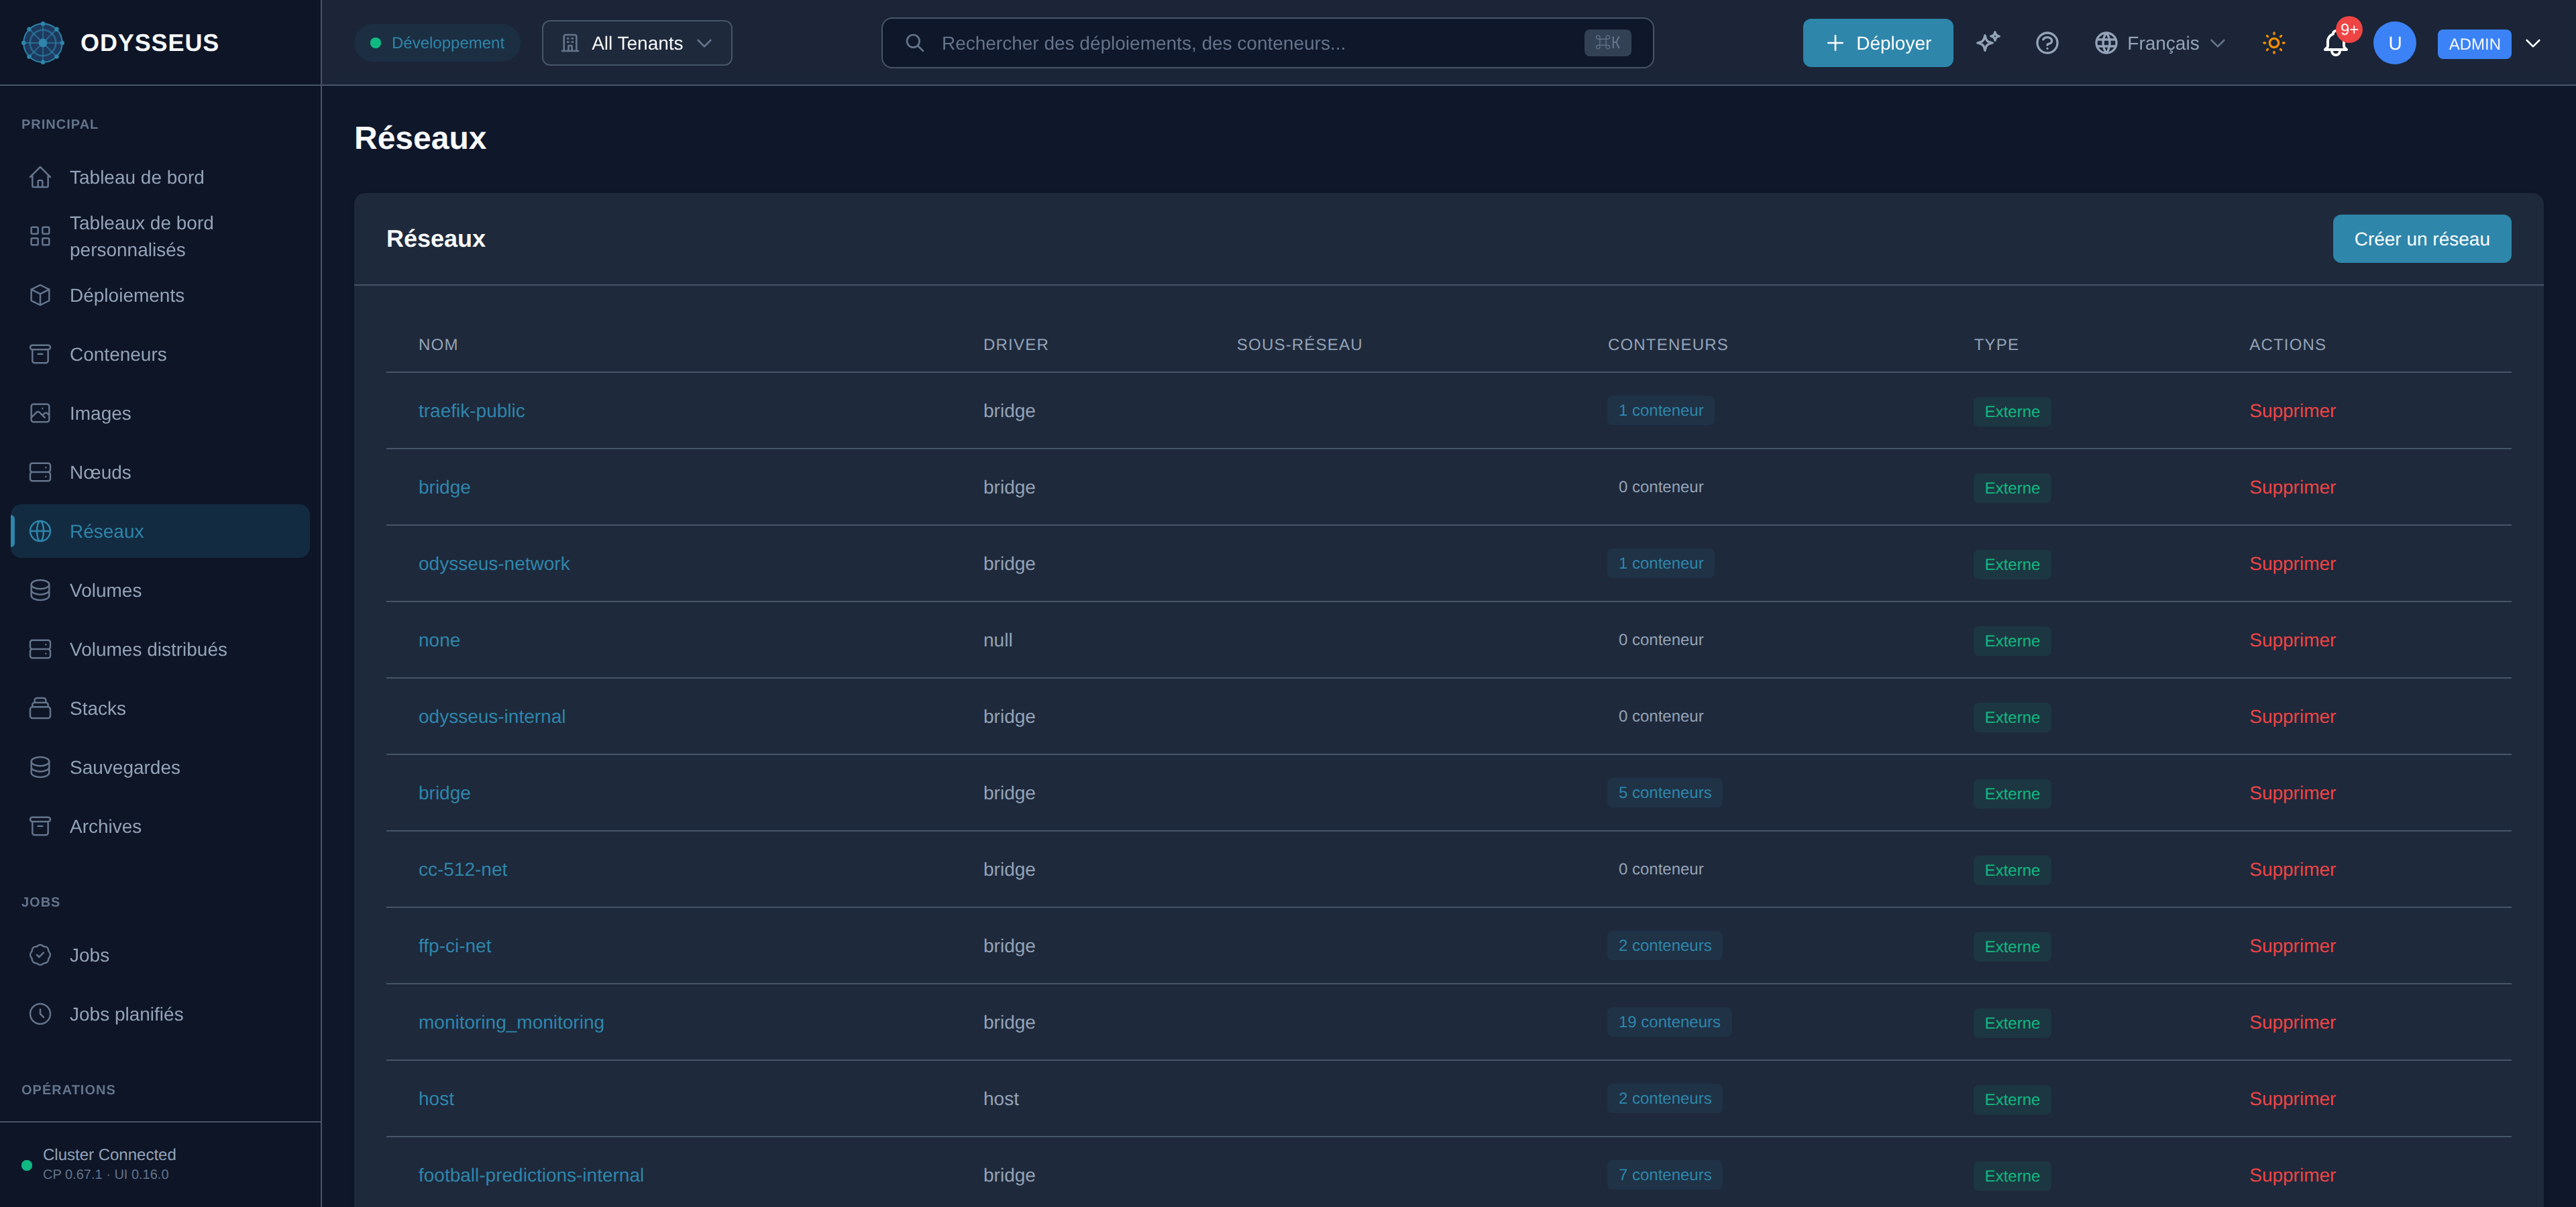Image resolution: width=2576 pixels, height=1207 pixels.
Task: Click the user avatar U
Action: 2394,43
